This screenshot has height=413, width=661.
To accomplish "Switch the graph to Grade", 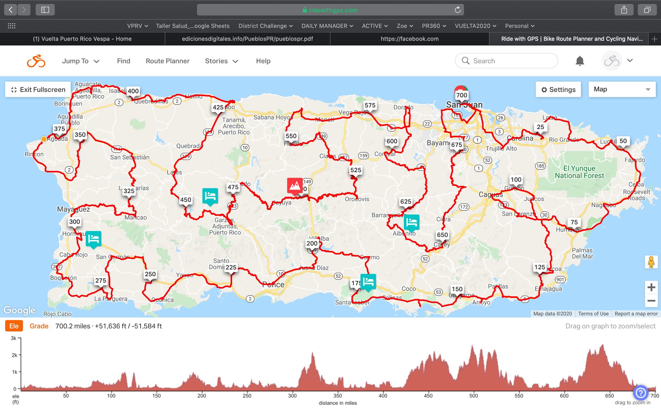I will pos(39,326).
